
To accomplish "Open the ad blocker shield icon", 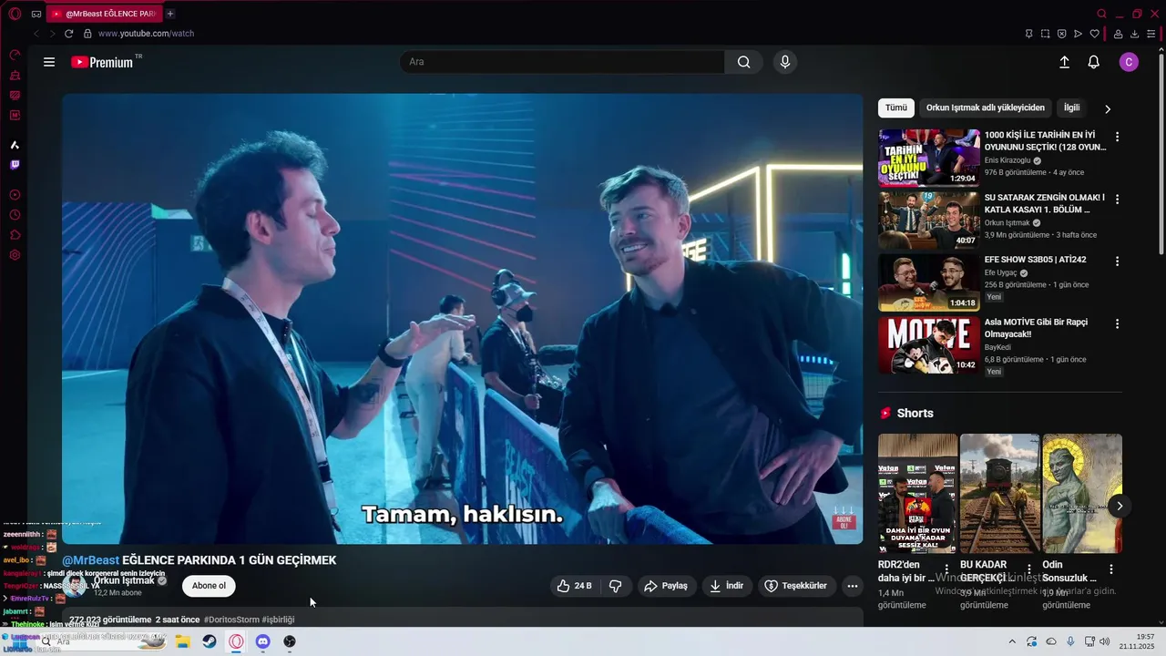I will tap(1061, 34).
